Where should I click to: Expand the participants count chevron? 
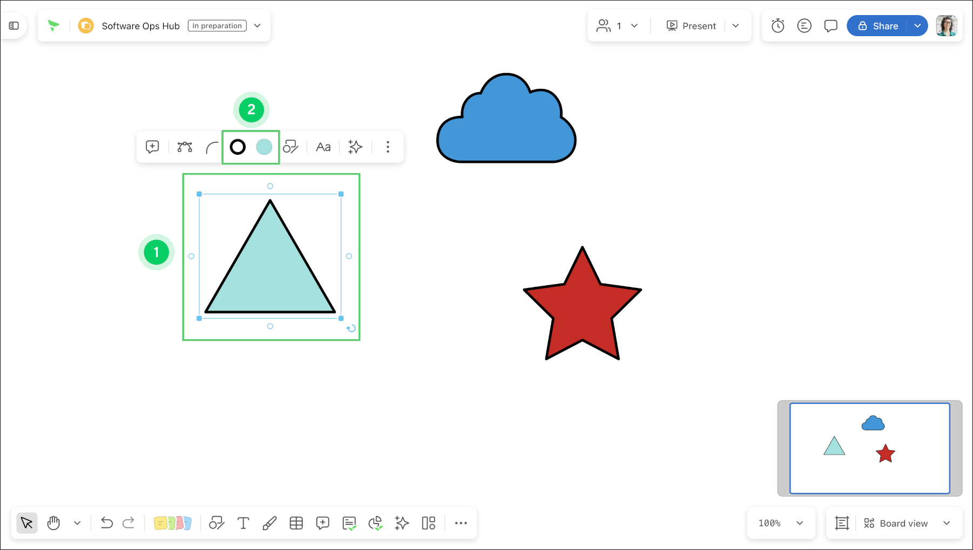tap(634, 26)
